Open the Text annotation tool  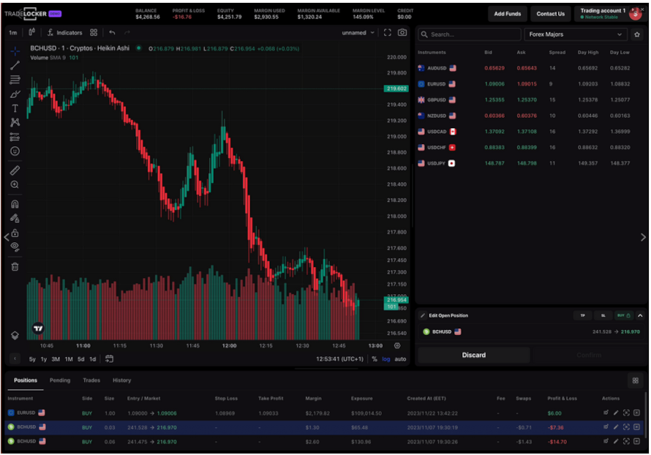point(15,107)
